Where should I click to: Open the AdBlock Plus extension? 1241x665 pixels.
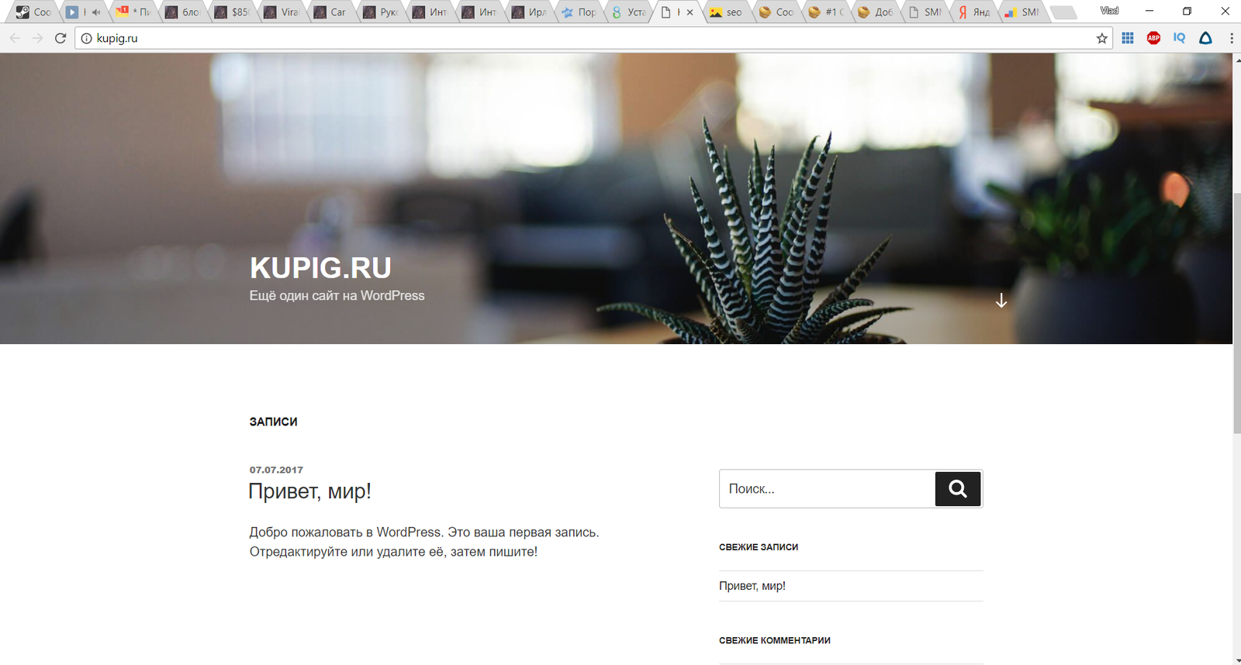click(1153, 38)
